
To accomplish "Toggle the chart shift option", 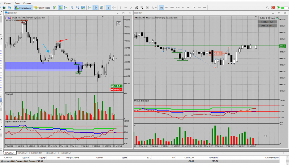I will coord(95,8).
